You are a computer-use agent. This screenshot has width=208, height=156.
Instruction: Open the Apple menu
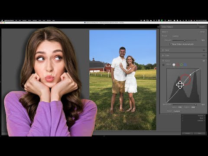click(x=2, y=20)
